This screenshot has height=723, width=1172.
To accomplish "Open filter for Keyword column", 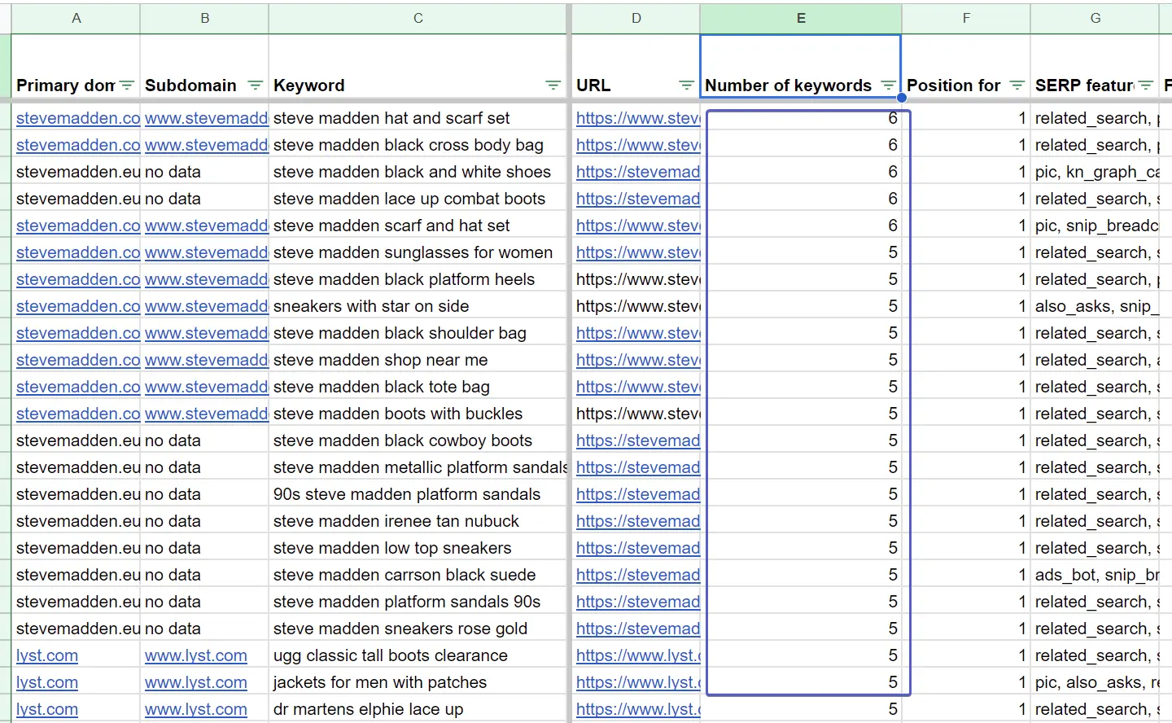I will [553, 85].
